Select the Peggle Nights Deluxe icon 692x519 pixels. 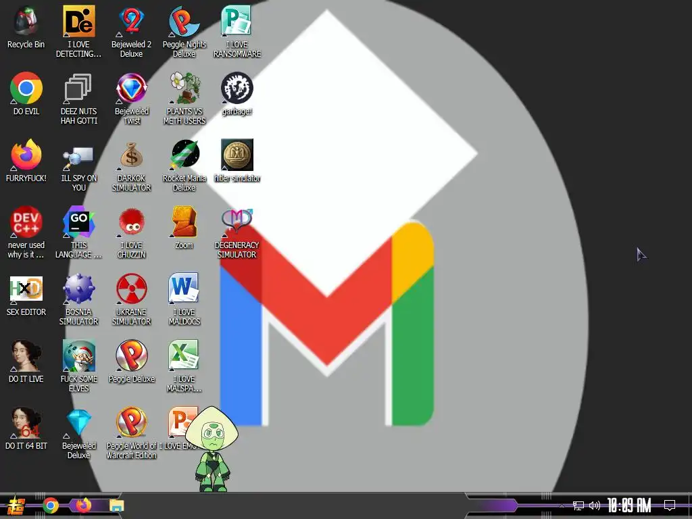tap(184, 21)
